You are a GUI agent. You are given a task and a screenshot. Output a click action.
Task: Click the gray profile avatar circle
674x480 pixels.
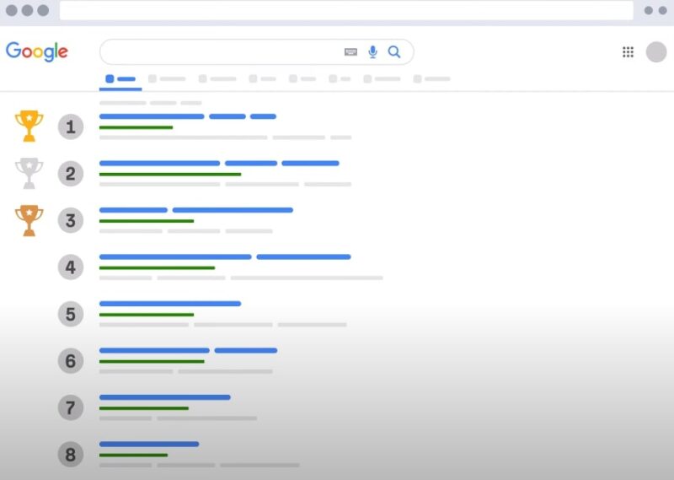(656, 52)
